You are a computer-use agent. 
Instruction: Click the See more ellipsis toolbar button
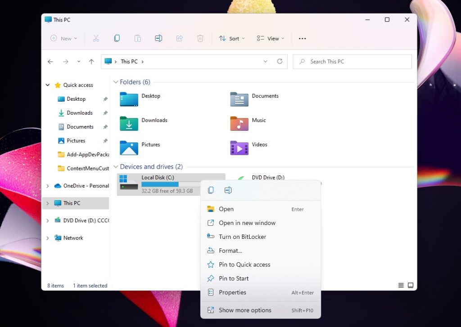pos(302,38)
